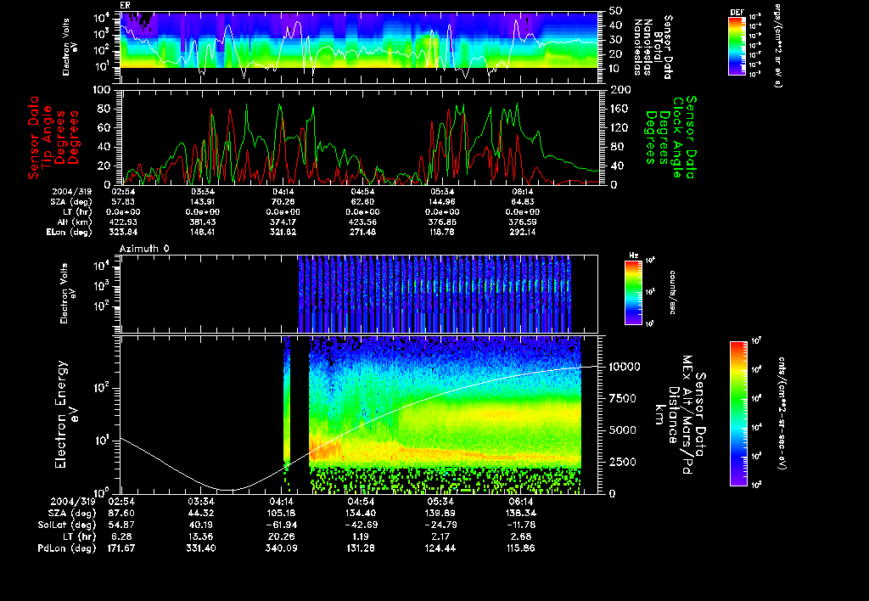Screen dimensions: 869x601
Task: Click the PdLon value 115.86
Action: (520, 548)
